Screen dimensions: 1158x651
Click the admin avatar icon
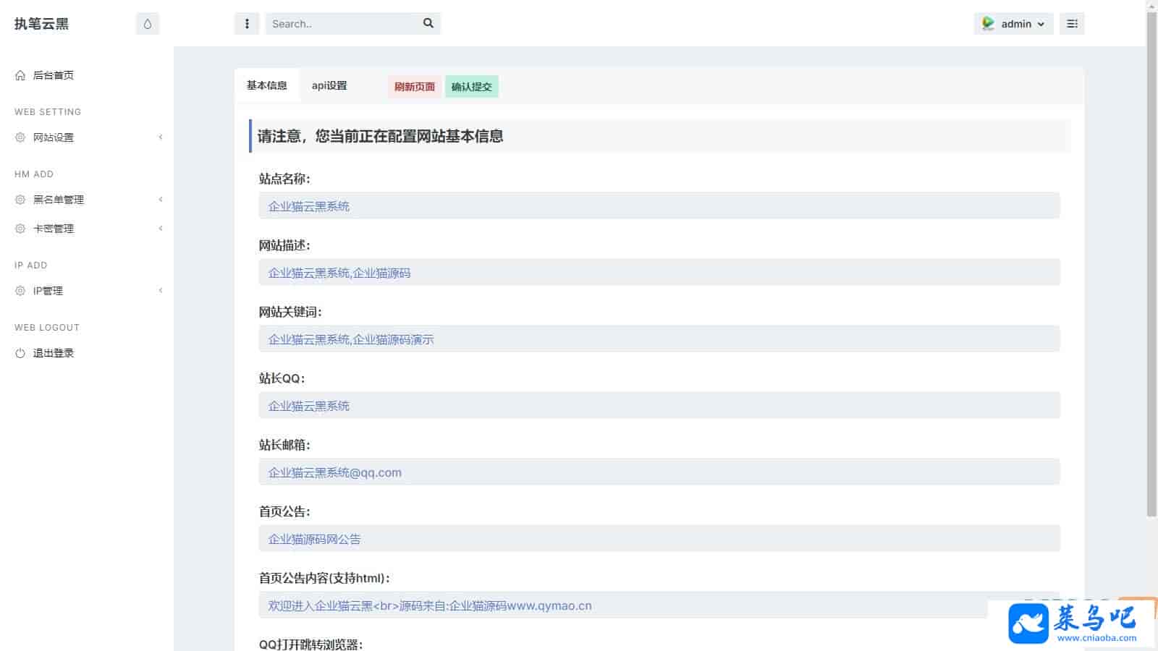point(988,24)
